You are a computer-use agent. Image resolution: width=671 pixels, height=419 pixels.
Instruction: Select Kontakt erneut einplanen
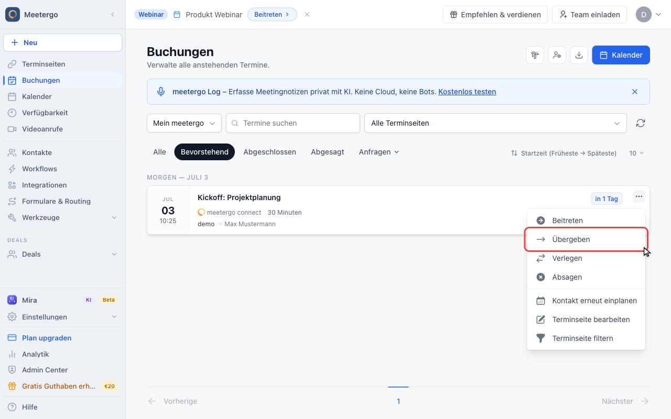tap(586, 301)
